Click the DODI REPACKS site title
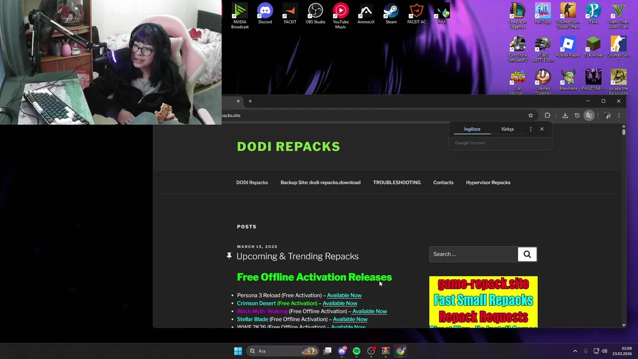638x359 pixels. coord(289,147)
